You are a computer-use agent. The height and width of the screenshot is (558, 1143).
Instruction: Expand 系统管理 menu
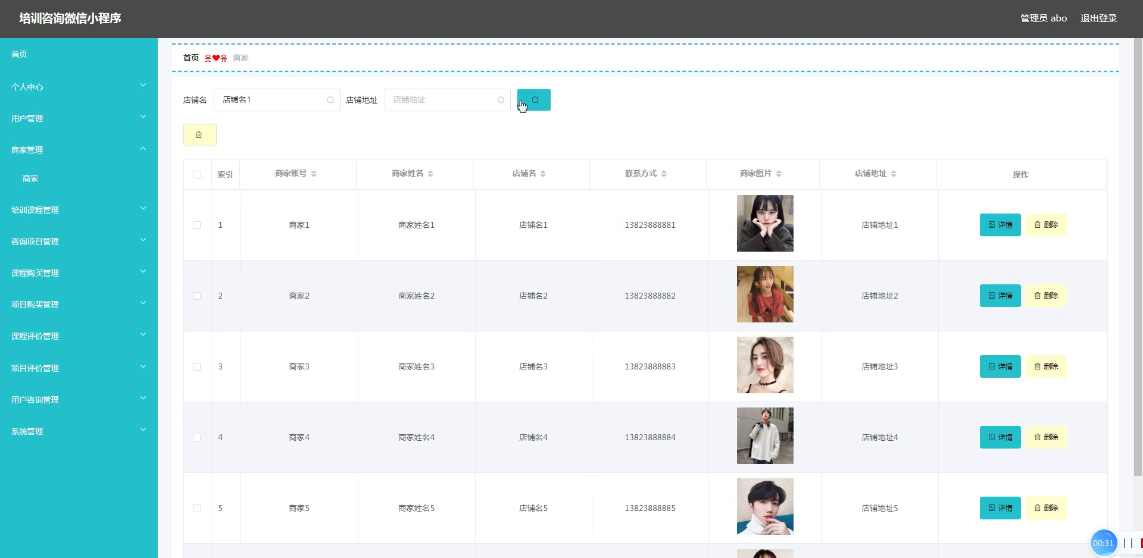[79, 431]
